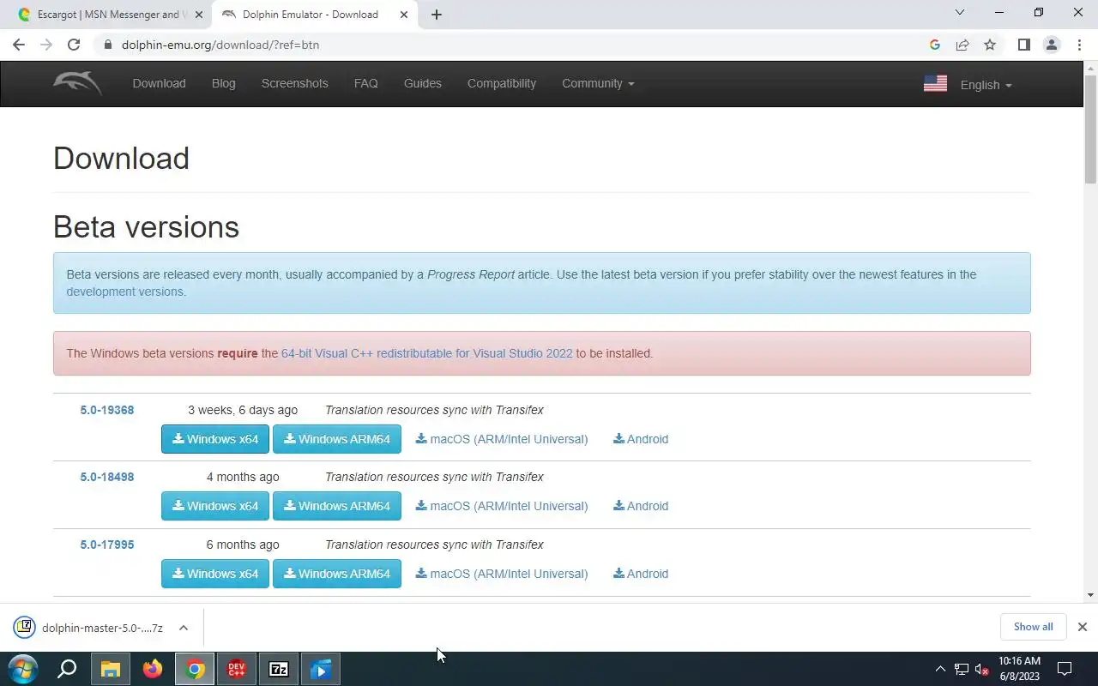Image resolution: width=1098 pixels, height=686 pixels.
Task: Open Chrome's tab search chevron
Action: (x=960, y=13)
